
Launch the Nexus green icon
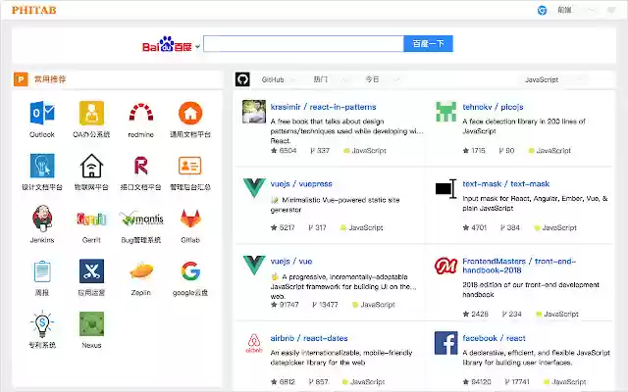click(x=91, y=323)
